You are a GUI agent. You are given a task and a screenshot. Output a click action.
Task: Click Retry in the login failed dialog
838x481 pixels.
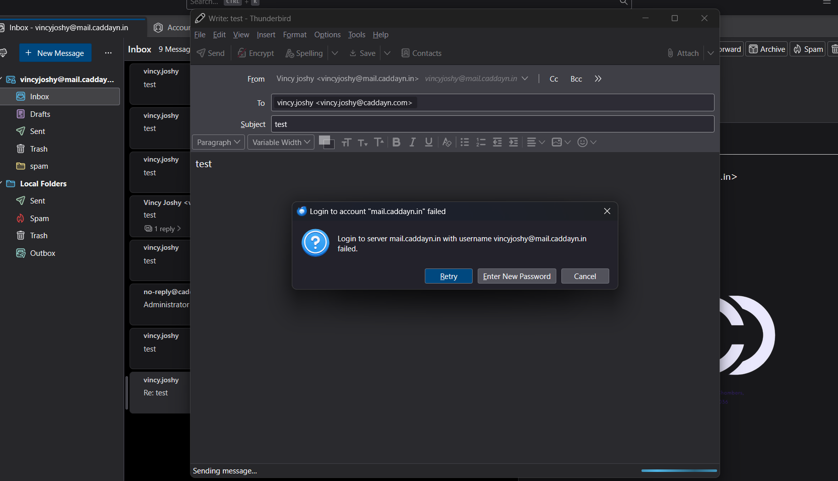click(x=448, y=277)
